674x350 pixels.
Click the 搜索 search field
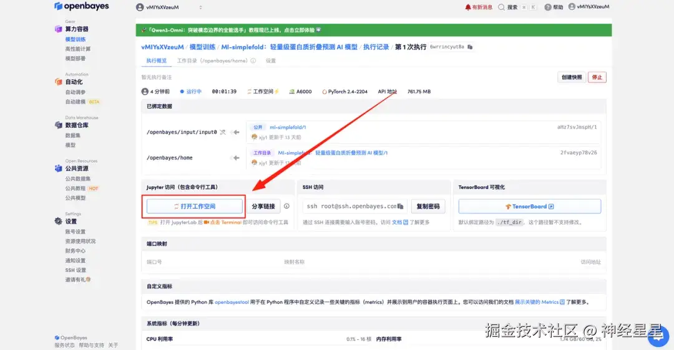pyautogui.click(x=517, y=7)
